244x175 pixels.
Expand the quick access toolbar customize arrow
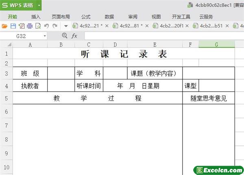66,26
